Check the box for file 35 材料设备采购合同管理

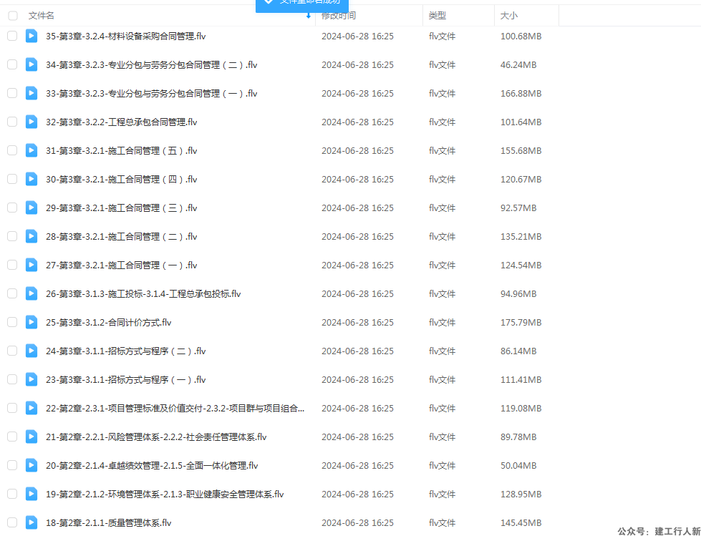[12, 36]
